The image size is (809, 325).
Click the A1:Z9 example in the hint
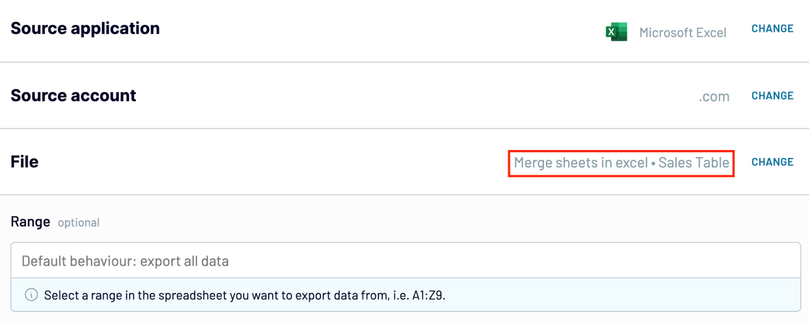pyautogui.click(x=428, y=295)
